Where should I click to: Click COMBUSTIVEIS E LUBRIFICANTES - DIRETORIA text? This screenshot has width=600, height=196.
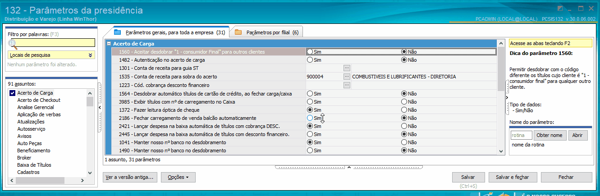tap(404, 77)
